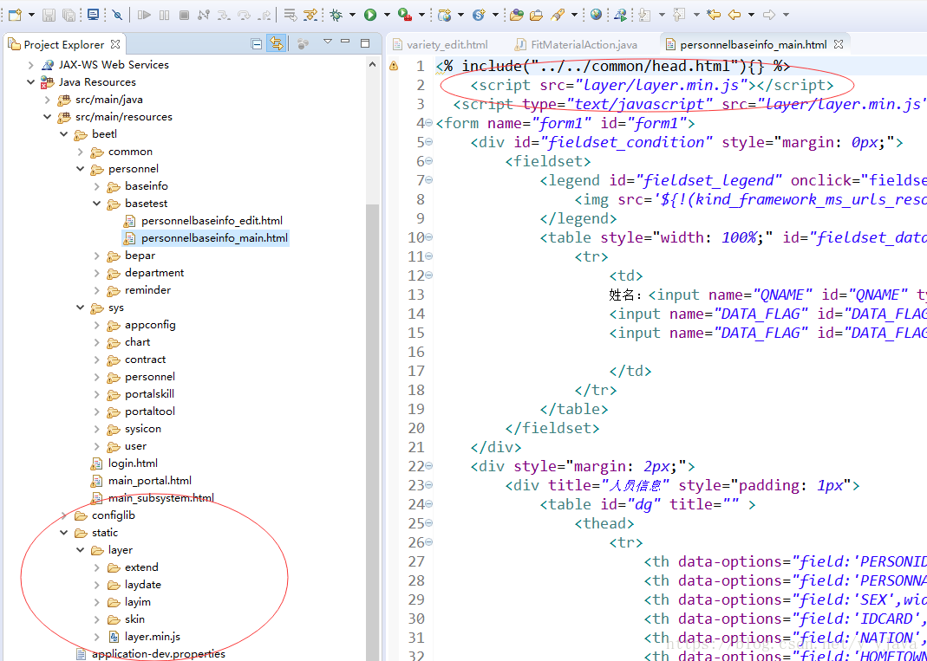Expand the common folder
The width and height of the screenshot is (927, 661).
[x=81, y=152]
